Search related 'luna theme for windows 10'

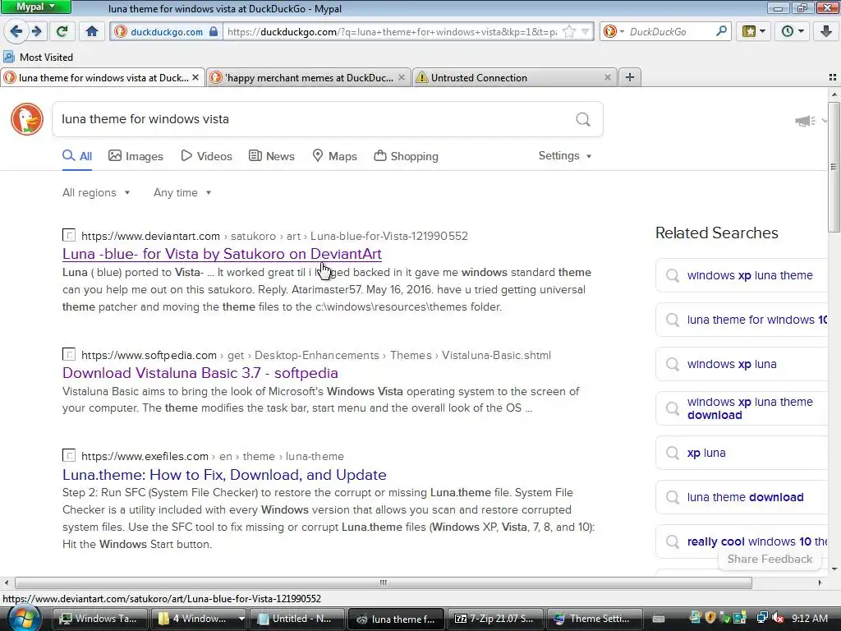pos(742,320)
